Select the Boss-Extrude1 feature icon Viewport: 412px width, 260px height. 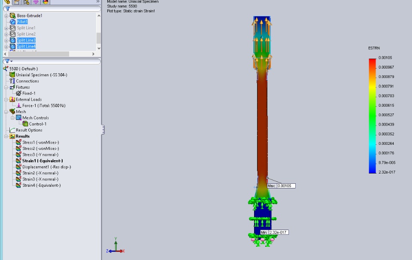[12, 16]
